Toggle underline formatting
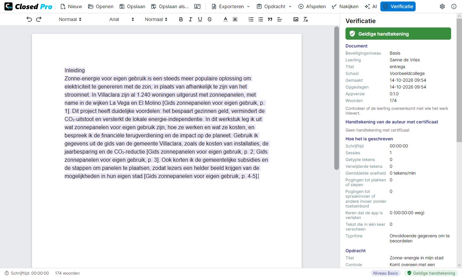The image size is (462, 278). tap(200, 19)
